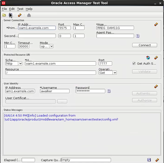Open the Test menu
The image size is (164, 163).
[x=20, y=9]
